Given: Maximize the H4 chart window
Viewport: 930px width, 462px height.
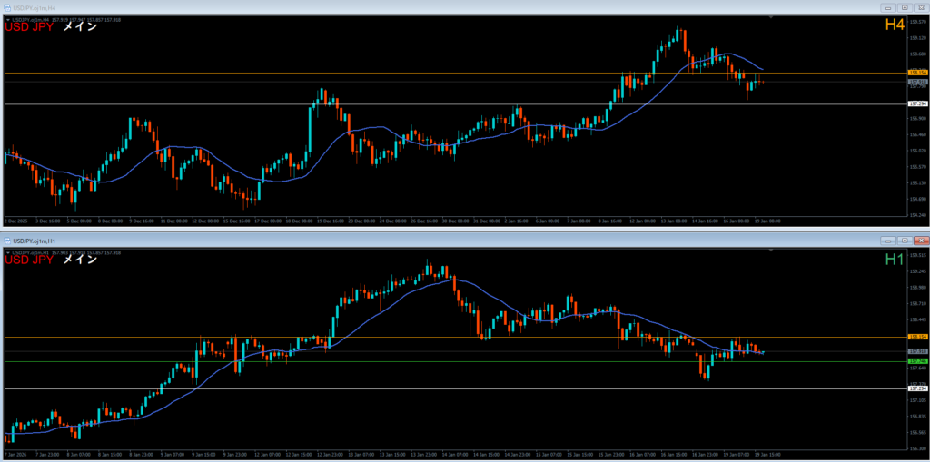Looking at the screenshot, I should tap(905, 6).
